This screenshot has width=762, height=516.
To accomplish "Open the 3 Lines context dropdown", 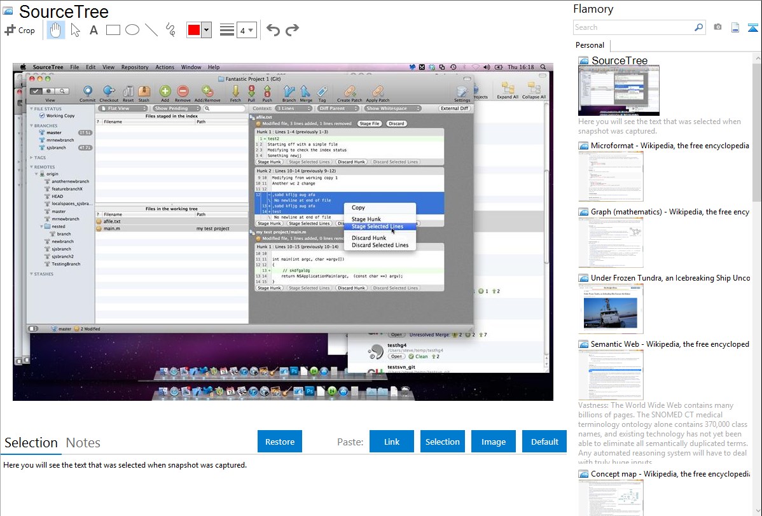I will pos(293,108).
